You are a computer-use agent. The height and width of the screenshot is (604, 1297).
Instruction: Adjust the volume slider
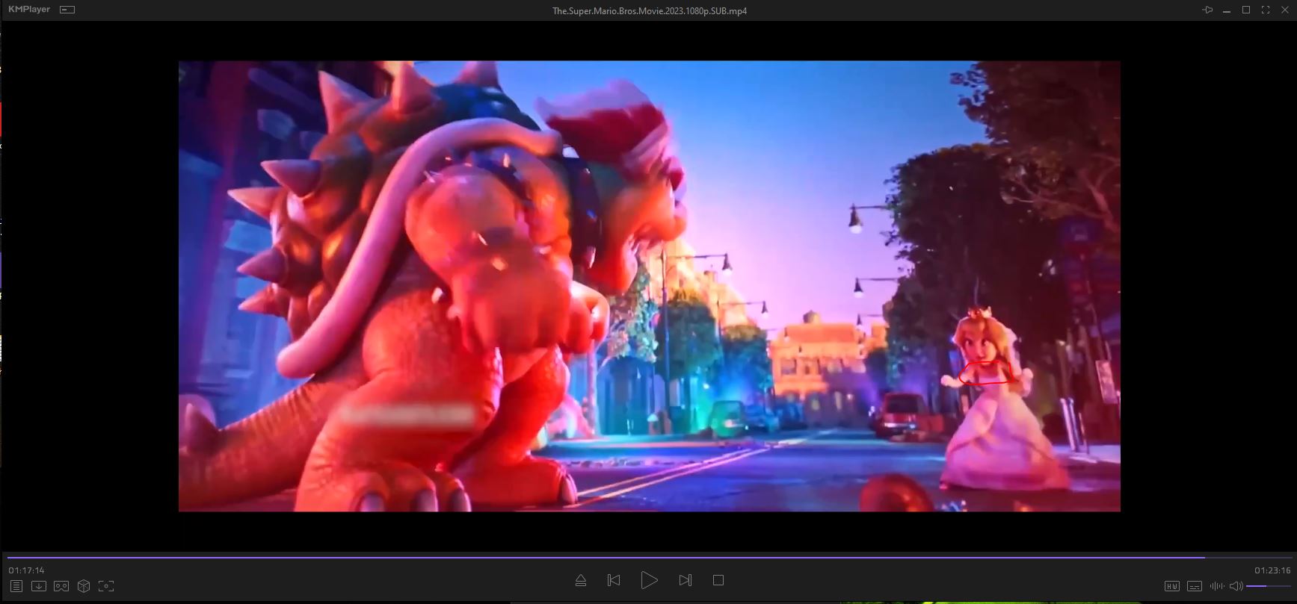1269,586
